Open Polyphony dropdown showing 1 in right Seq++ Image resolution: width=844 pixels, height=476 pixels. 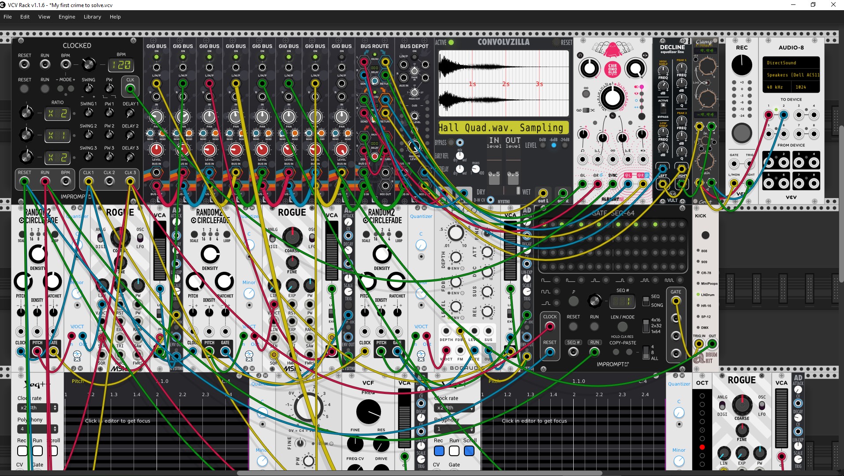point(455,429)
